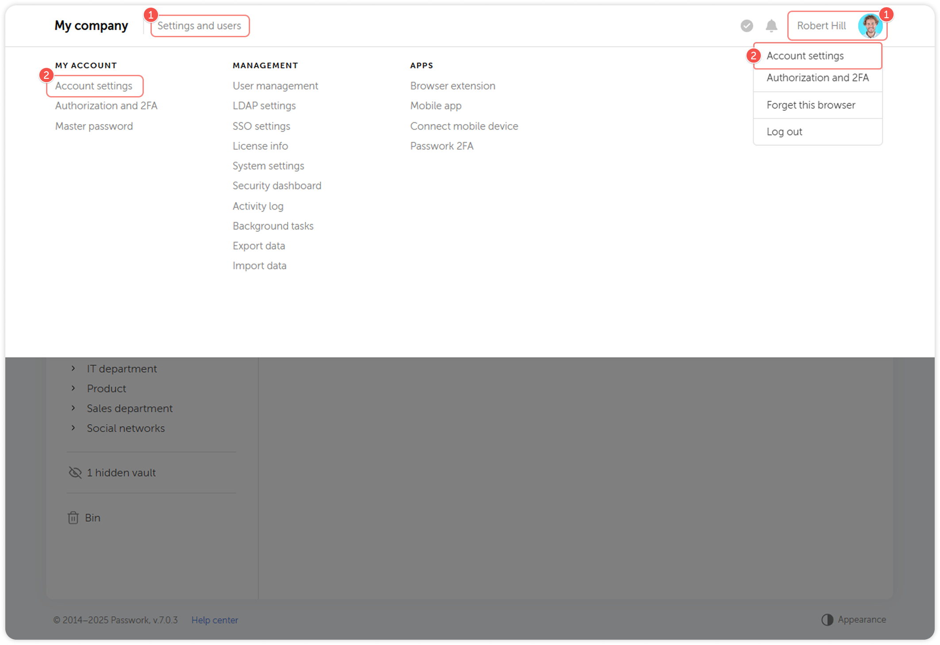Screen dimensions: 940x645
Task: Select the IT department vault
Action: click(122, 369)
